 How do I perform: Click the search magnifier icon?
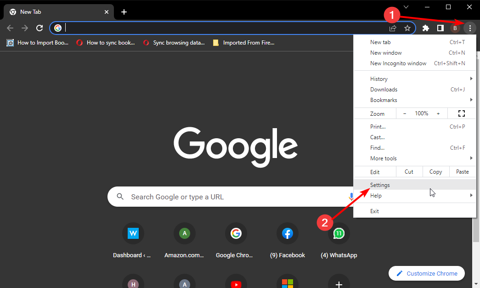120,197
